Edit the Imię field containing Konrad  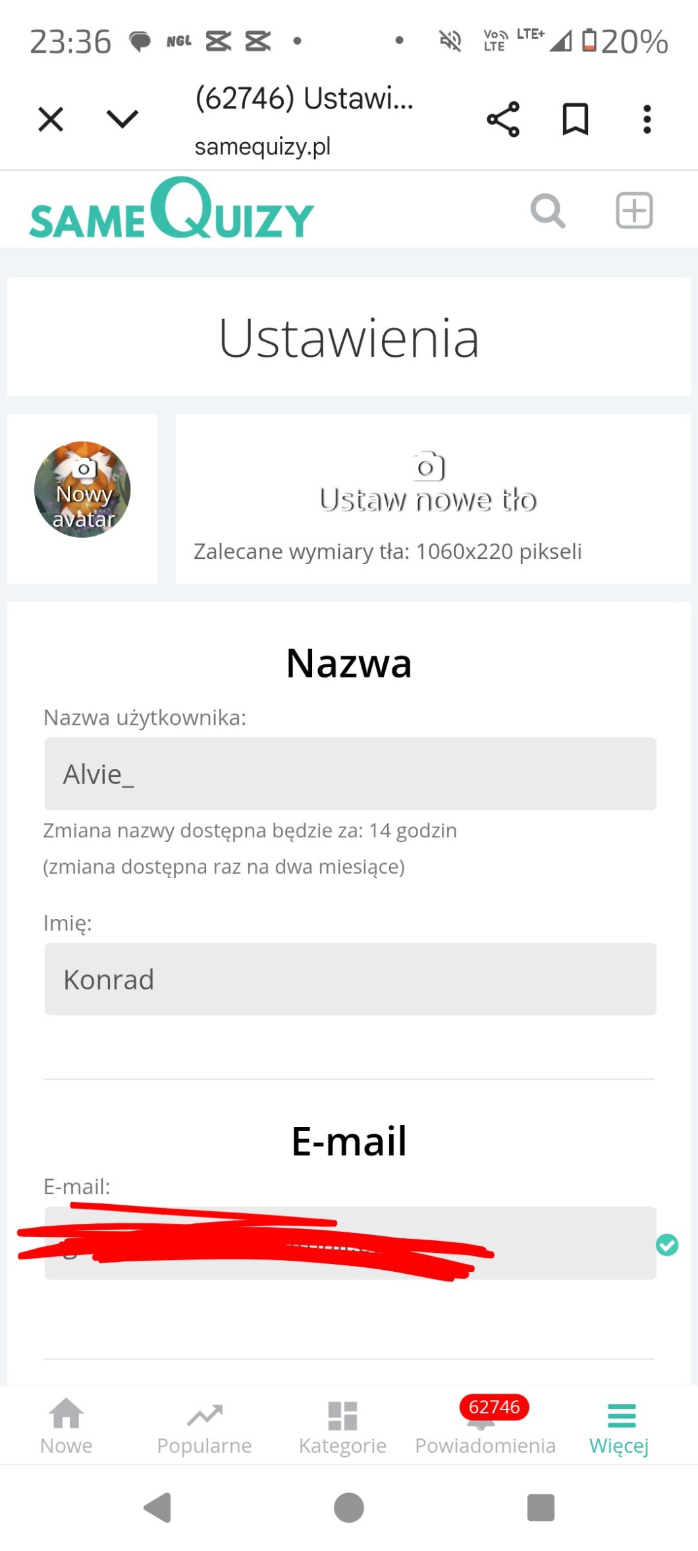click(350, 979)
